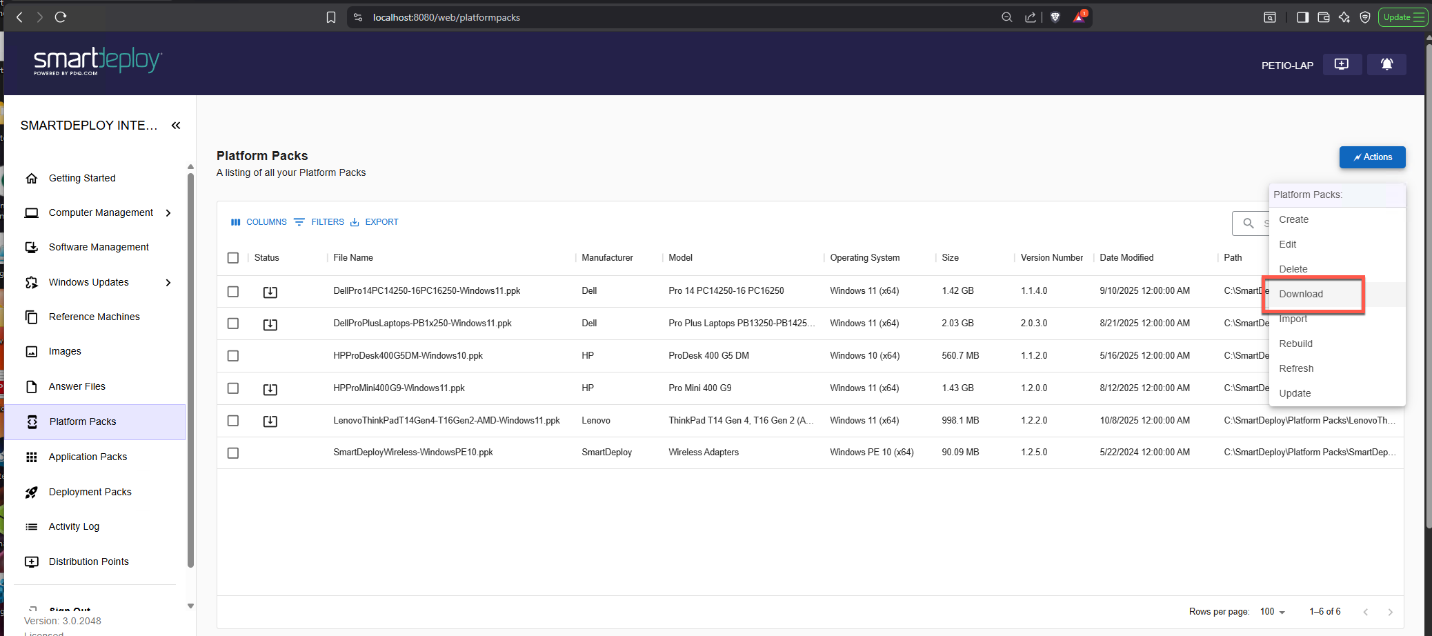This screenshot has height=636, width=1432.
Task: Open Filters panel in table toolbar
Action: click(x=319, y=222)
